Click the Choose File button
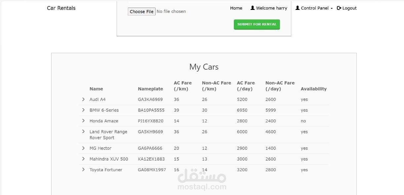Screen dimensions: 404x195 142,12
